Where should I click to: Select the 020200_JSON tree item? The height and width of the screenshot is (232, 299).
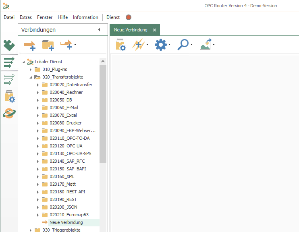click(x=63, y=207)
